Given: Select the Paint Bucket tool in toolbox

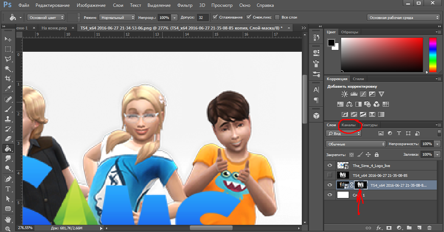Looking at the screenshot, I should (x=8, y=148).
